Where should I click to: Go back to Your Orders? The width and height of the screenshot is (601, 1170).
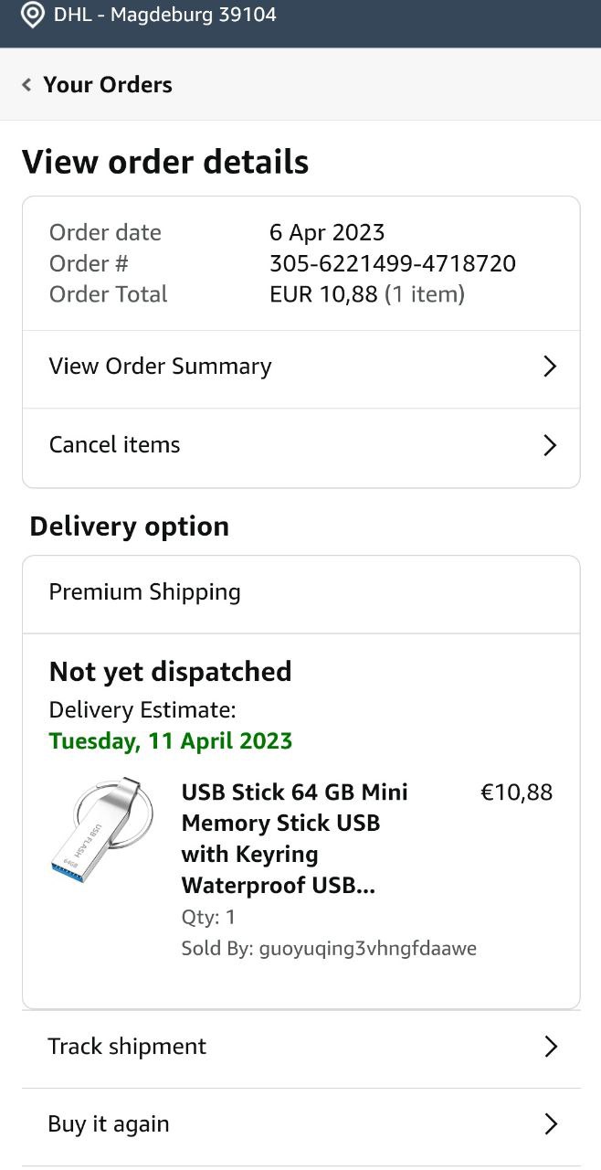107,85
